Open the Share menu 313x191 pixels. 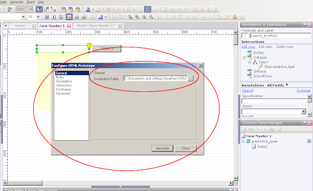point(30,2)
